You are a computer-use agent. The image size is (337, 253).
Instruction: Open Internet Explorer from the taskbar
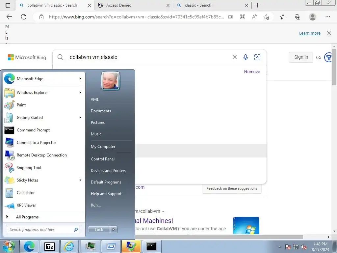[69, 246]
